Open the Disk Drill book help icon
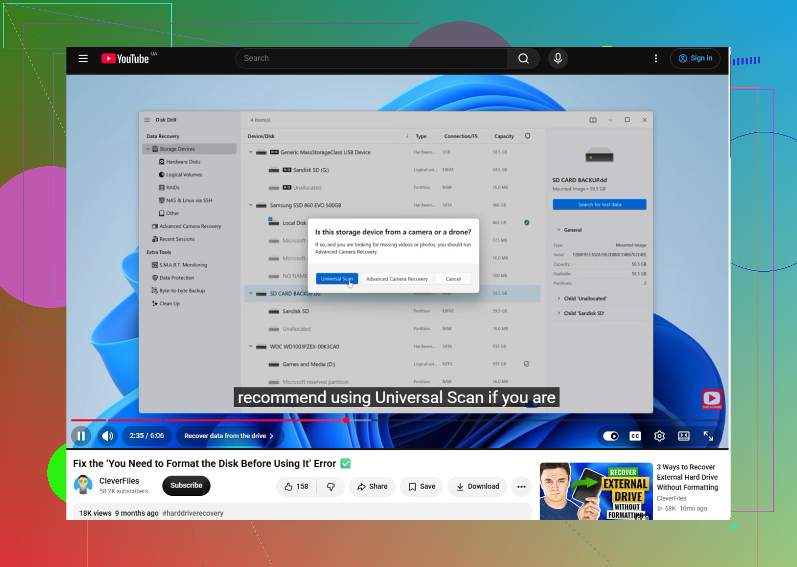This screenshot has width=797, height=567. tap(593, 120)
